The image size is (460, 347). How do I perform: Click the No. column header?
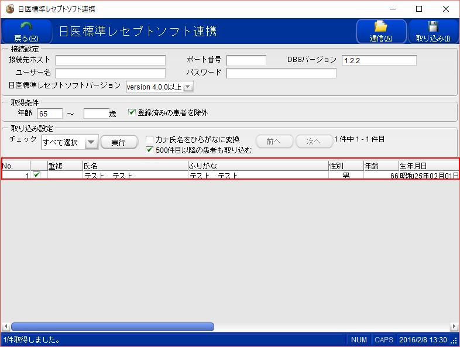[x=16, y=166]
